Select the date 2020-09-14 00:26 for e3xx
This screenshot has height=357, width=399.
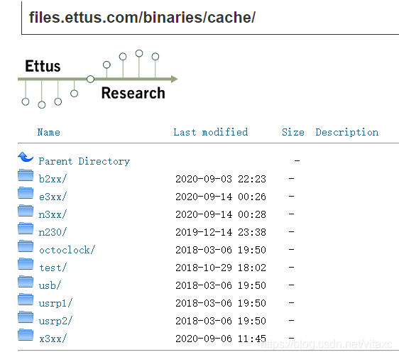click(x=221, y=197)
